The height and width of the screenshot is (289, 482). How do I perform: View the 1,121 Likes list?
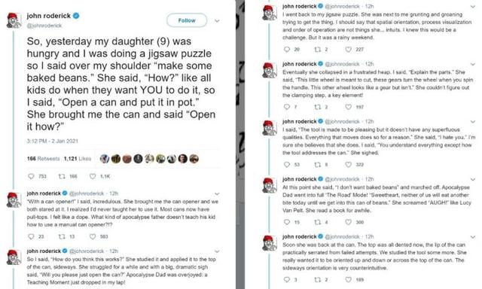coord(78,159)
